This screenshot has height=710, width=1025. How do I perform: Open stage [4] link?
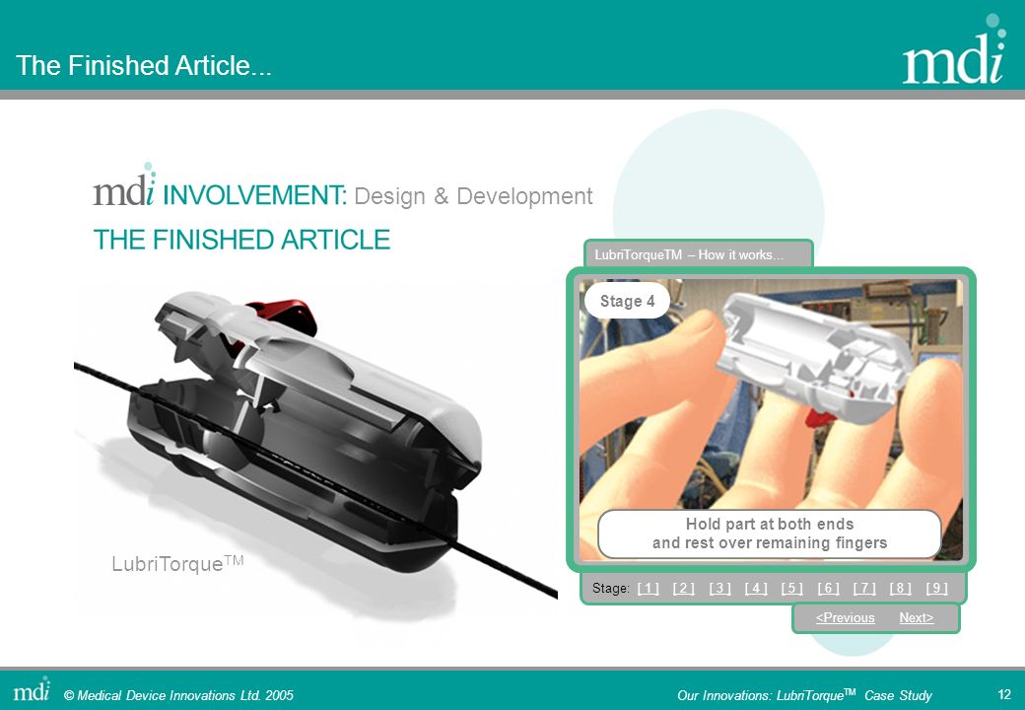[x=756, y=588]
